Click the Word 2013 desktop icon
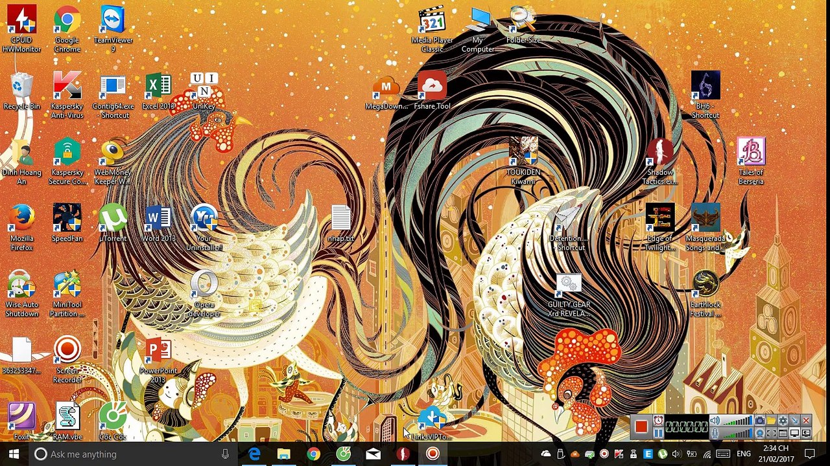The image size is (830, 466). (x=158, y=223)
